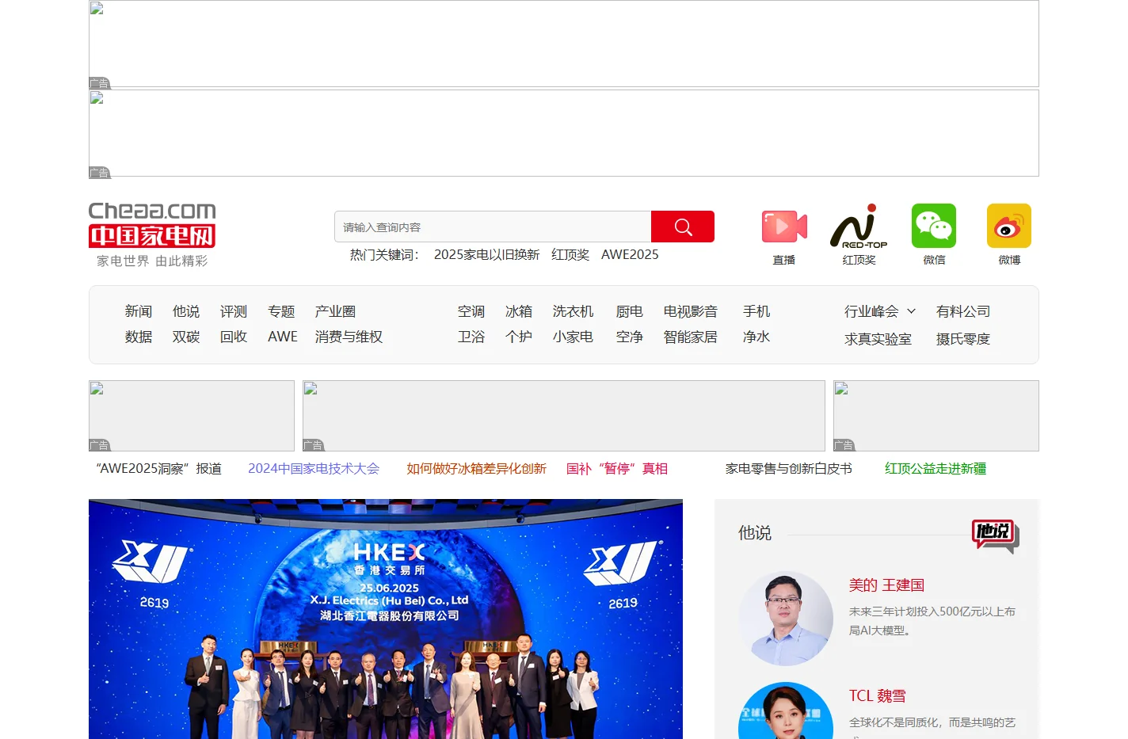Click the middle ad above 如何做好冰箱差异化创新
The height and width of the screenshot is (739, 1128).
pyautogui.click(x=564, y=416)
